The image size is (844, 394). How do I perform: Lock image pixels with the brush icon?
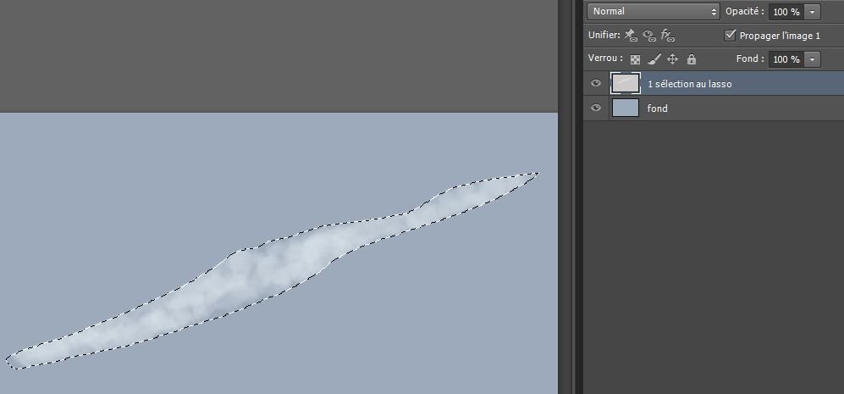(654, 59)
